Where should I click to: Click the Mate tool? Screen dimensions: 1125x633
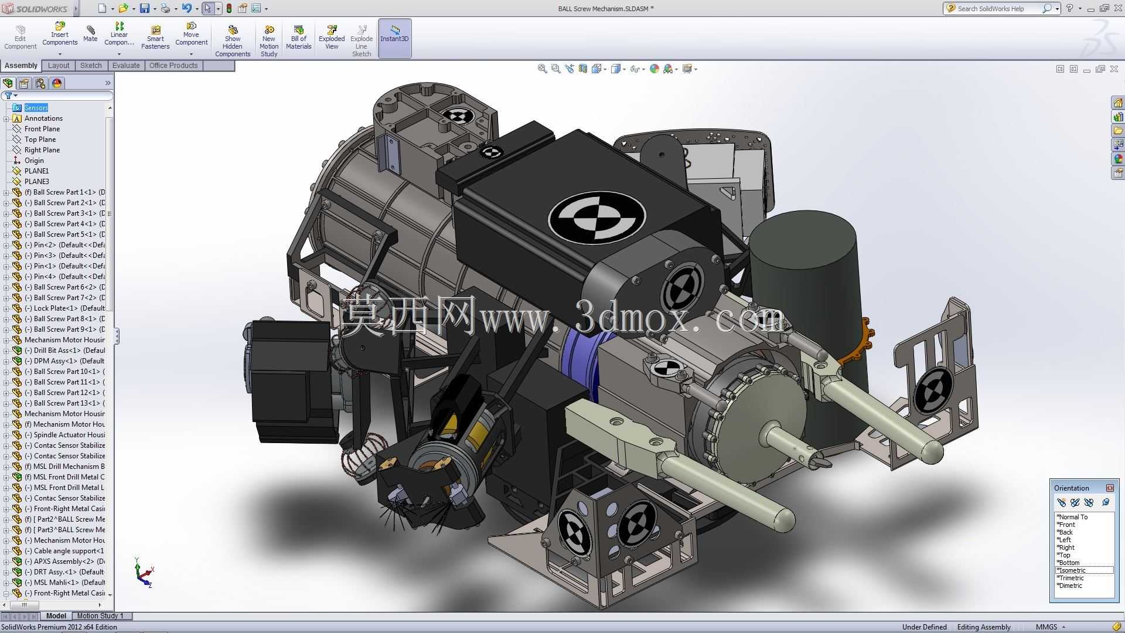tap(90, 34)
